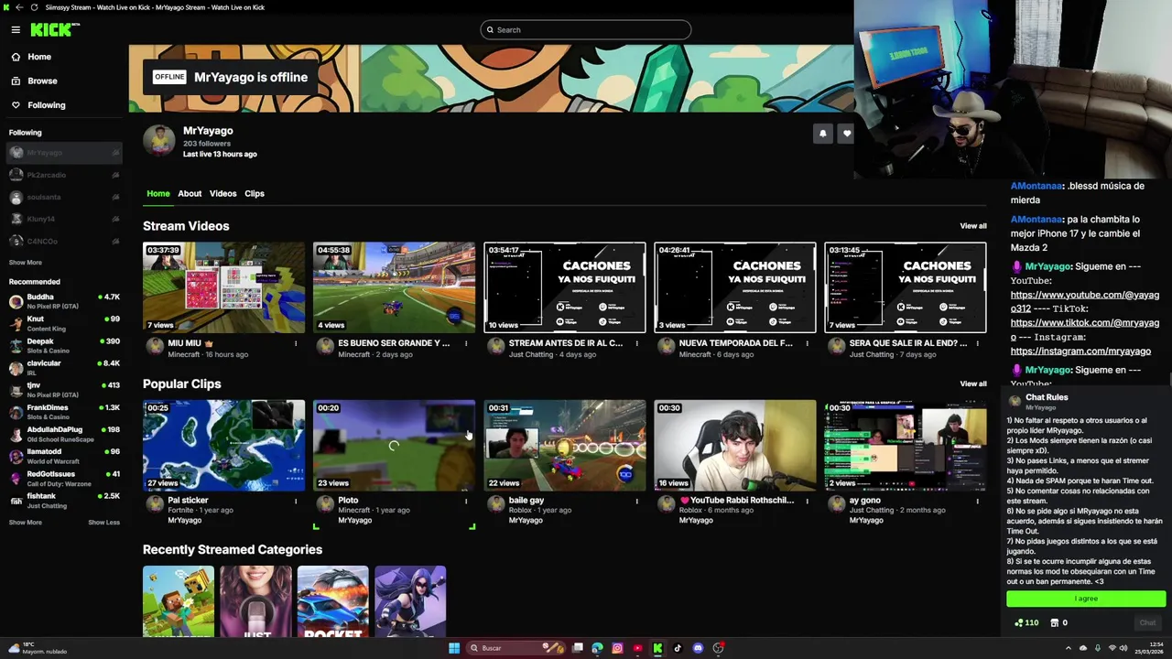Open Following in the sidebar
Image resolution: width=1172 pixels, height=659 pixels.
pyautogui.click(x=46, y=105)
